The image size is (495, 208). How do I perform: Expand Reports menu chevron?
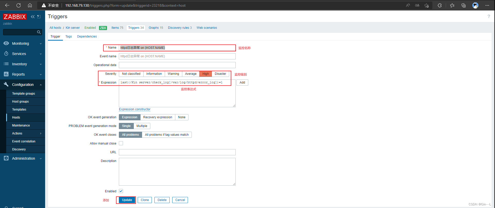click(x=41, y=75)
